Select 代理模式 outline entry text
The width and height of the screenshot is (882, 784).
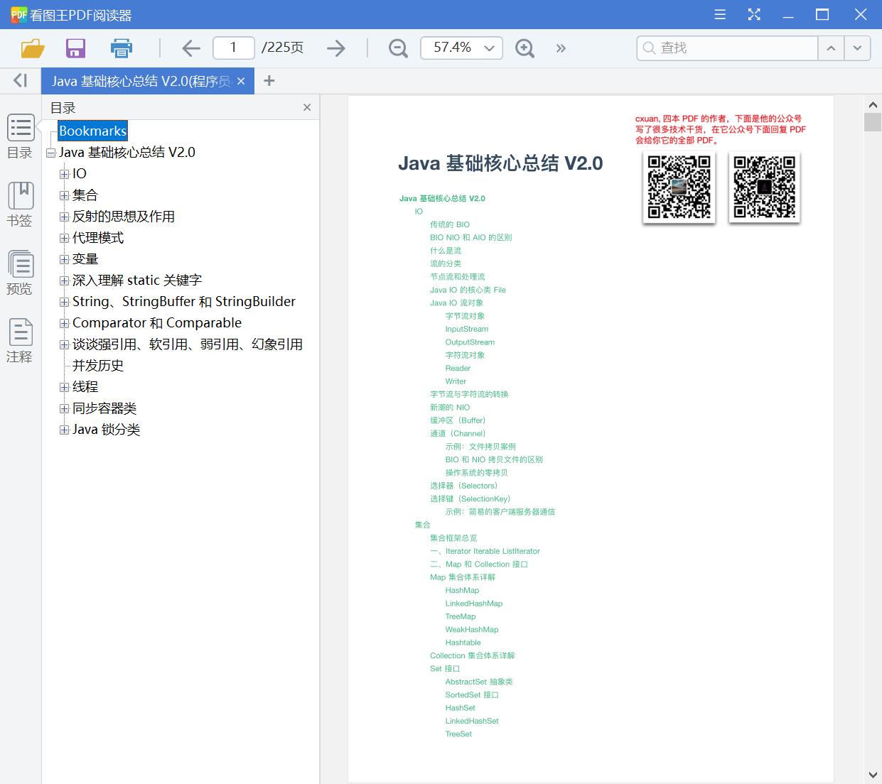(98, 237)
